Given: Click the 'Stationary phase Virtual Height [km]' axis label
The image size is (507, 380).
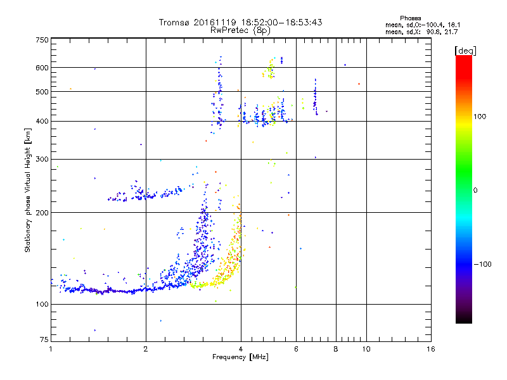Looking at the screenshot, I should tap(28, 190).
